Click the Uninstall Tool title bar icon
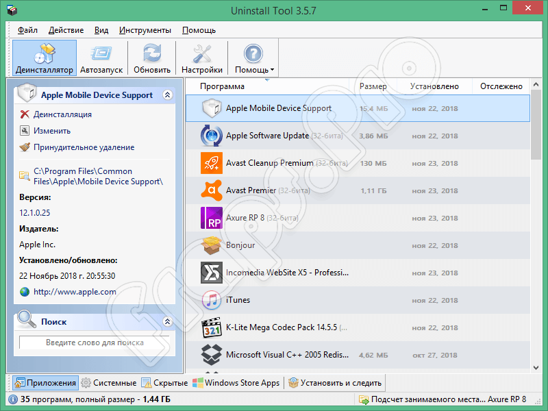The height and width of the screenshot is (411, 548). [12, 10]
